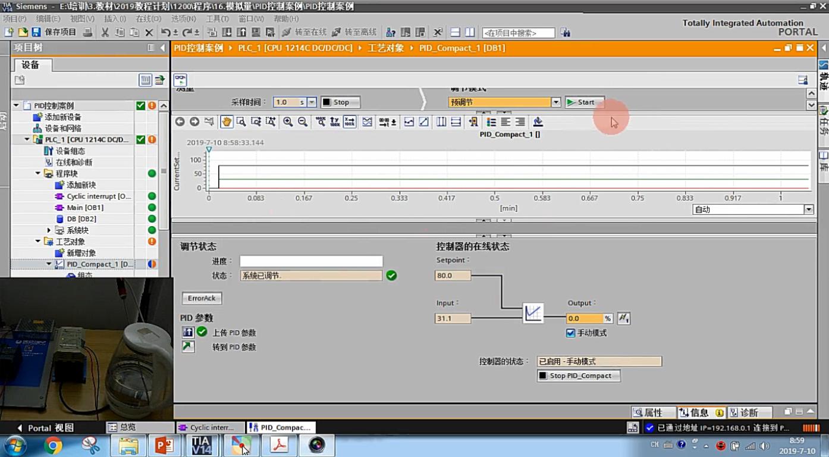Open PowerPoint from the Windows taskbar
The width and height of the screenshot is (829, 457).
pos(164,445)
